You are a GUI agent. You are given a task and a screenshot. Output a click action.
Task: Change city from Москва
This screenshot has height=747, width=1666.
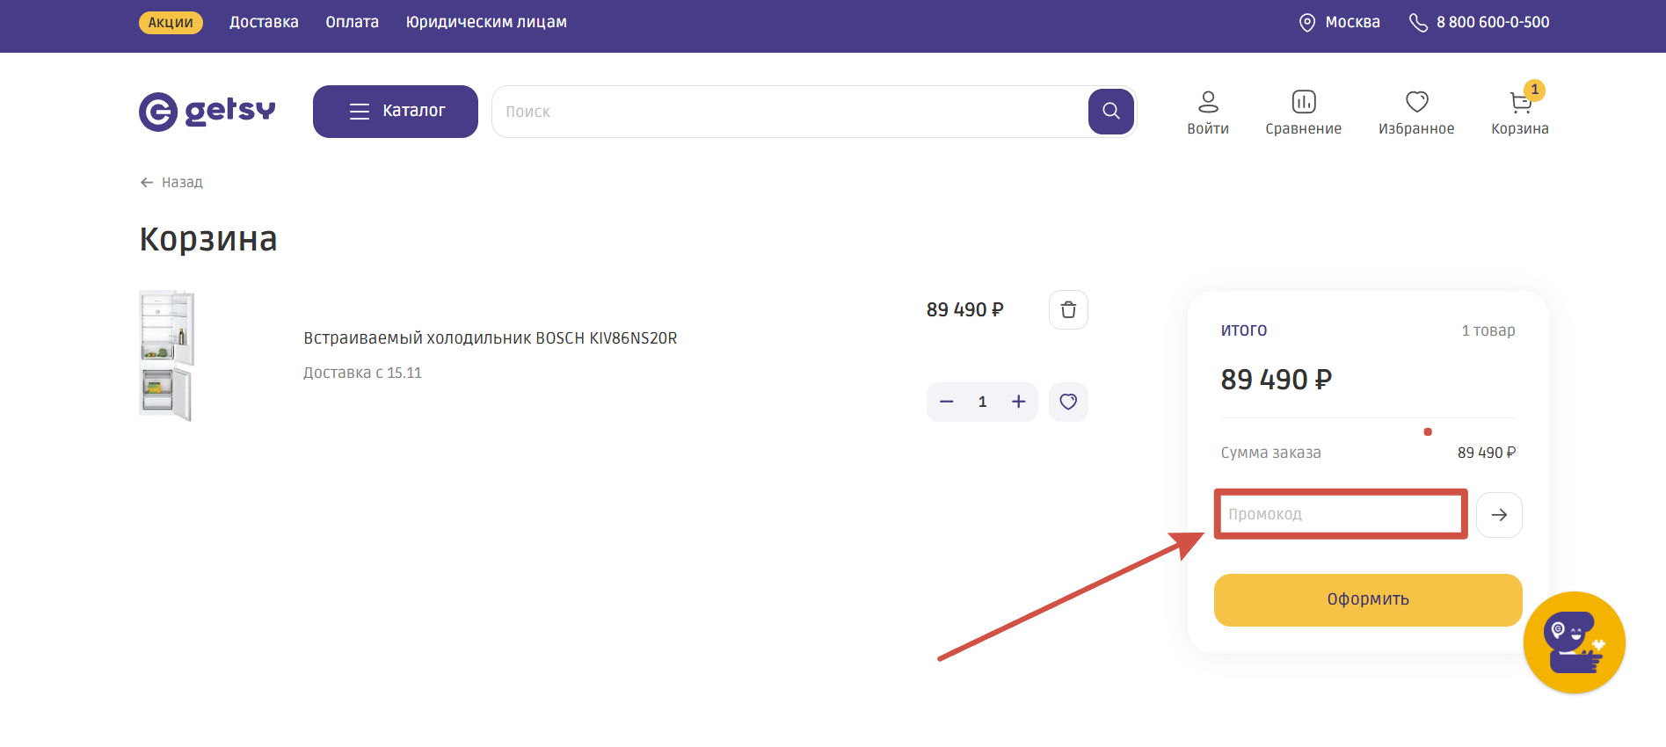pos(1340,22)
